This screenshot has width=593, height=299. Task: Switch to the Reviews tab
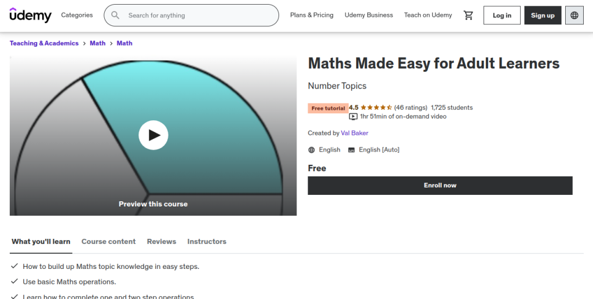162,242
